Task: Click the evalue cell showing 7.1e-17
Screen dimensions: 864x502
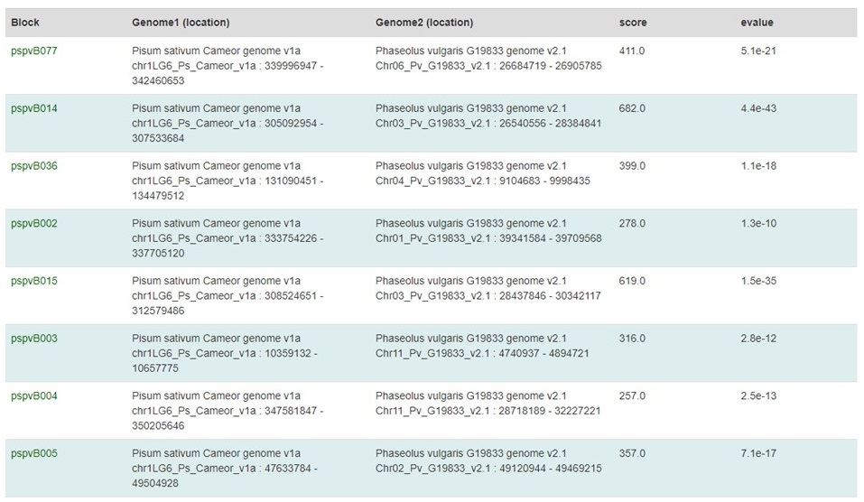Action: click(758, 453)
